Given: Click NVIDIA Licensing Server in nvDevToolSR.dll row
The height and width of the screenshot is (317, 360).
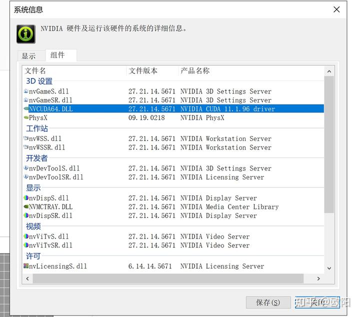Looking at the screenshot, I should (222, 177).
